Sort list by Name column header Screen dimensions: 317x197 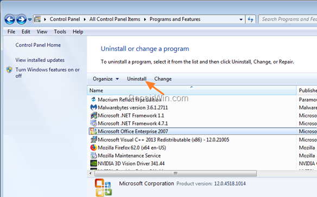[x=192, y=90]
